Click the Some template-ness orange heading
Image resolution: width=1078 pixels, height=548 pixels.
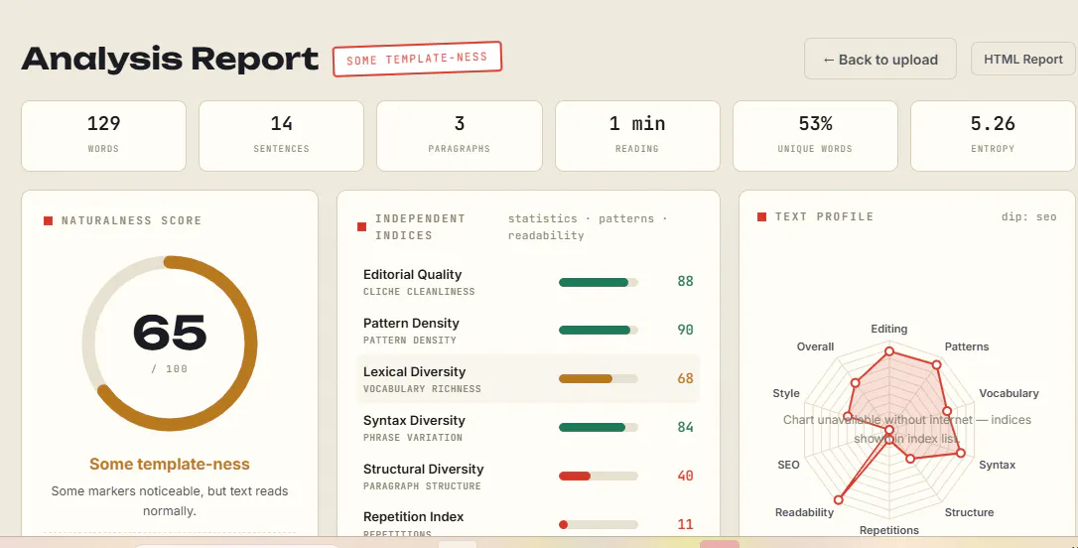click(x=170, y=465)
